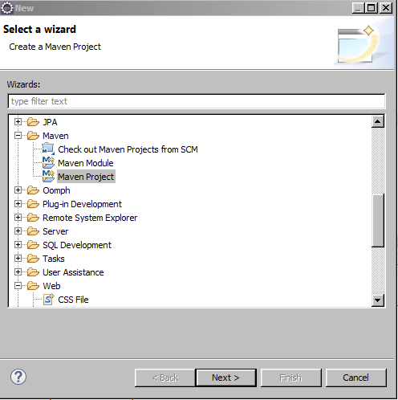Click the Cancel button
The width and height of the screenshot is (398, 400).
click(x=355, y=378)
